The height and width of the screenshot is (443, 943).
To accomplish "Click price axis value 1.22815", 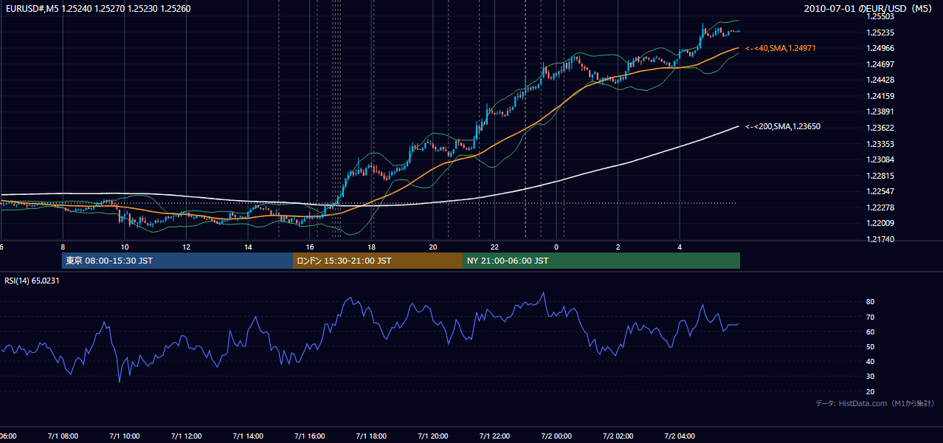I will tap(880, 176).
